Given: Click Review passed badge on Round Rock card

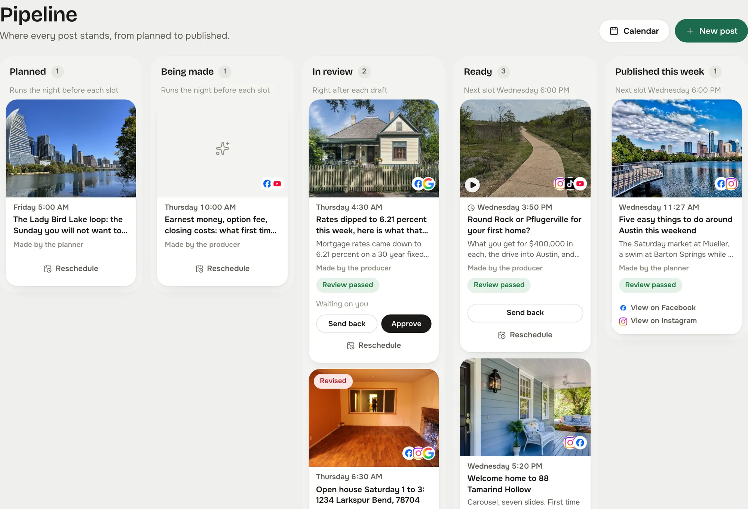Looking at the screenshot, I should [x=499, y=285].
